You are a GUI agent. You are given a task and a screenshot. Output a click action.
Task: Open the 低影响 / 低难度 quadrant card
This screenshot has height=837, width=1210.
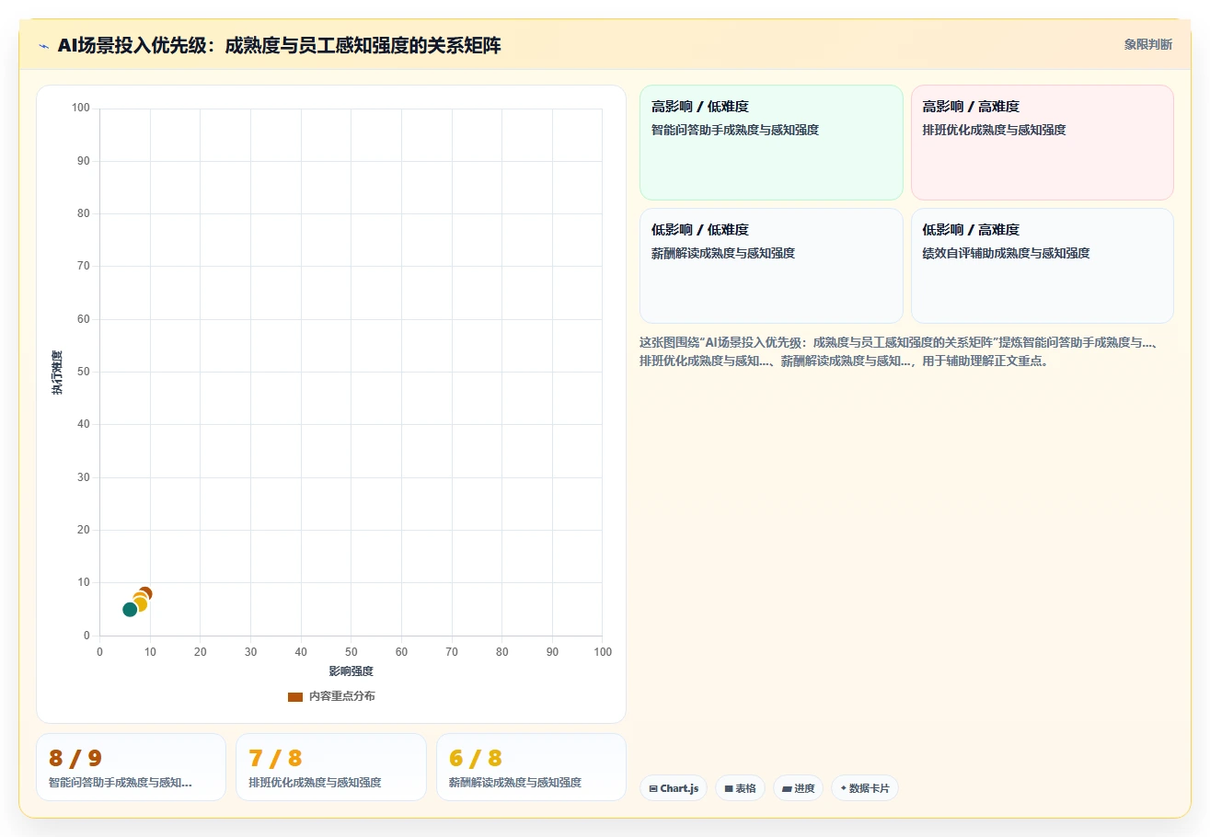click(x=771, y=266)
